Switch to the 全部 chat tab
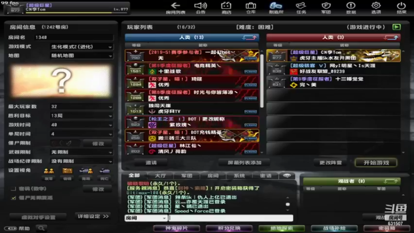This screenshot has width=414, height=233. point(134,176)
